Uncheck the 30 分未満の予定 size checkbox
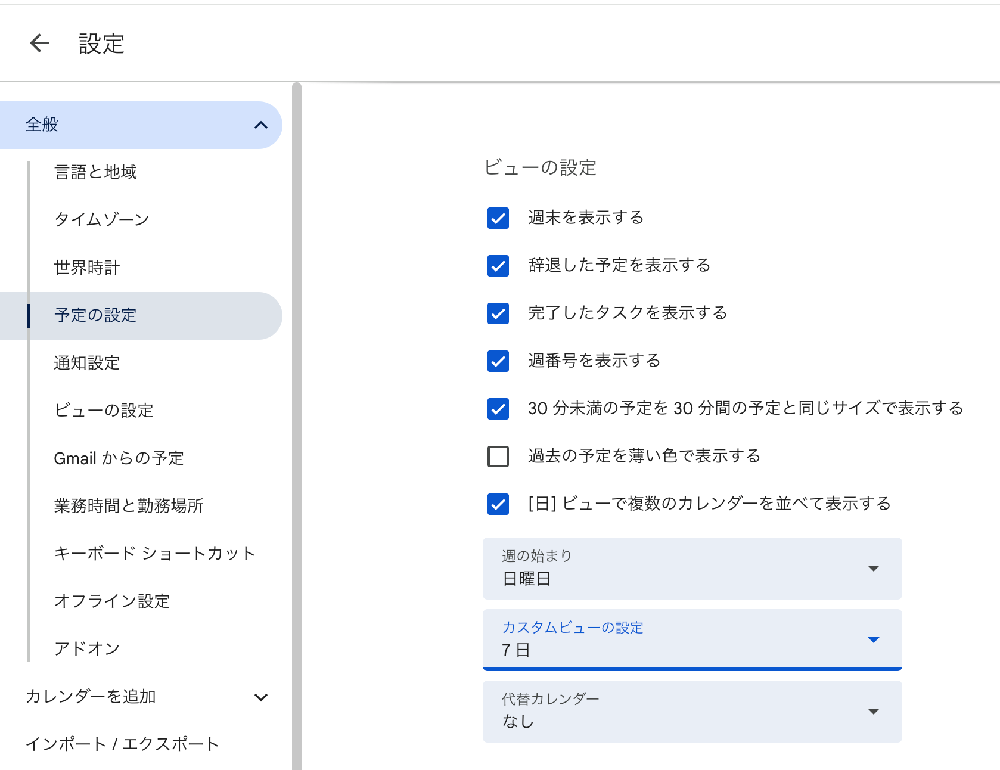This screenshot has height=770, width=1000. click(x=498, y=409)
